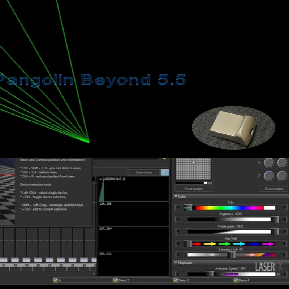Click the Reset rotation button
Screen dimensions: 289x289
[x=274, y=189]
